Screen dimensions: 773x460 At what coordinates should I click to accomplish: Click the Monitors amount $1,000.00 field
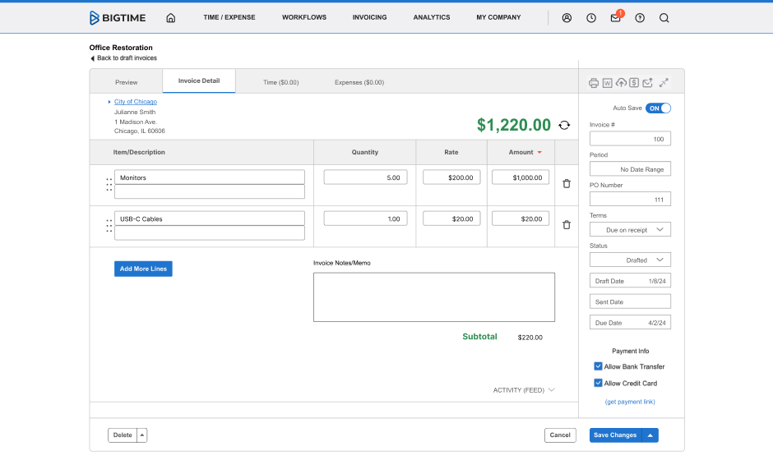click(x=521, y=177)
